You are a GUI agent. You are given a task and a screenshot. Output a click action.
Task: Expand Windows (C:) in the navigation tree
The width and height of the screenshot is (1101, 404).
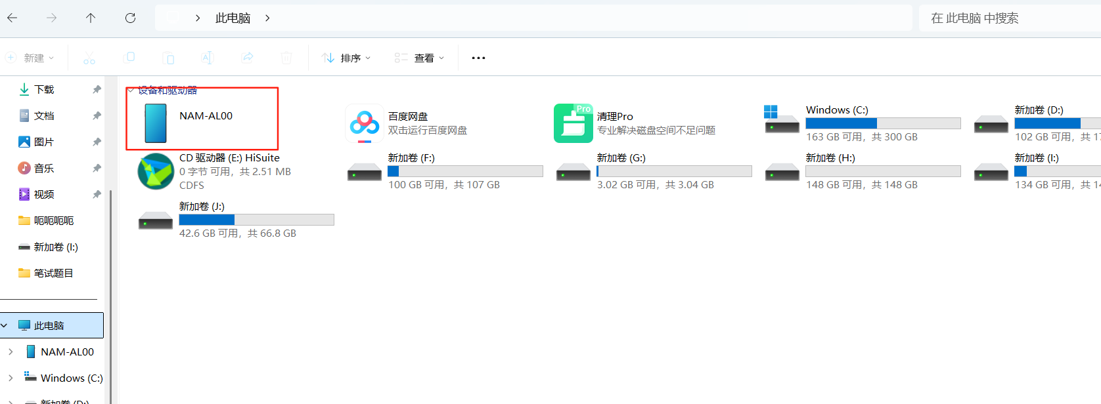(11, 378)
